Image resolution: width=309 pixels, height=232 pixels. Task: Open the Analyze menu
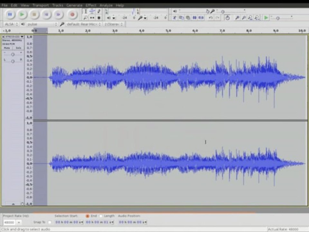[106, 5]
